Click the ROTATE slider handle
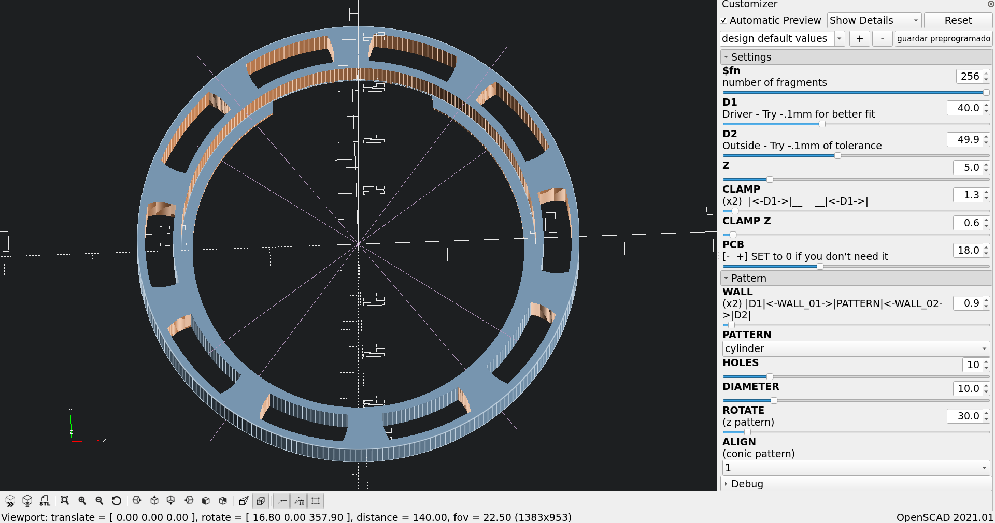The width and height of the screenshot is (995, 523). [747, 432]
